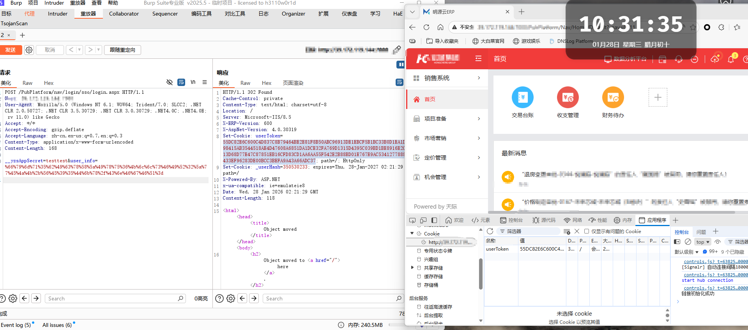Viewport: 748px width, 330px height.
Task: Open DevTools Network (网络) tab
Action: (x=573, y=220)
